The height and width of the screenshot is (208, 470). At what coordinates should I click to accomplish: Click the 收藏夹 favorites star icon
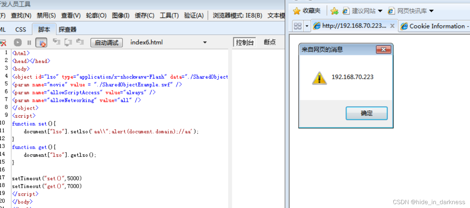(x=297, y=11)
